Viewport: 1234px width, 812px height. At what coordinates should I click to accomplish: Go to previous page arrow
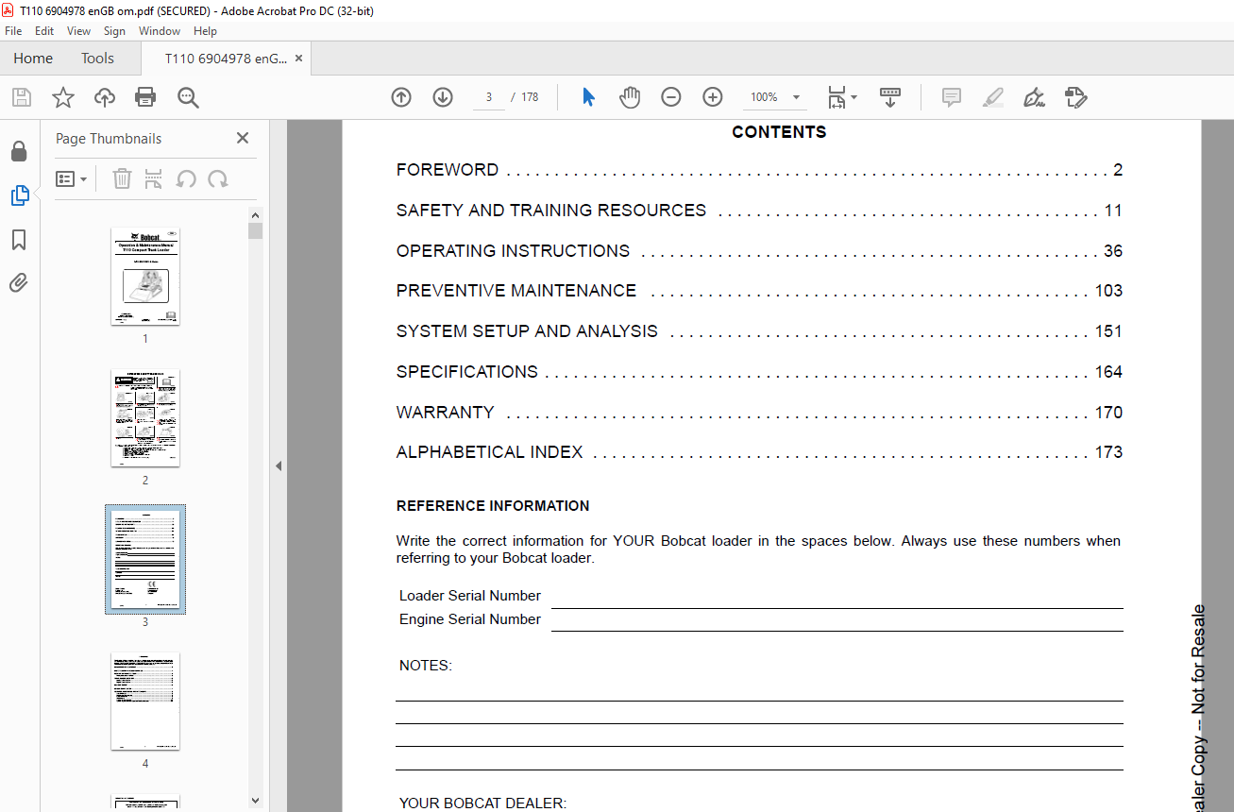(401, 97)
